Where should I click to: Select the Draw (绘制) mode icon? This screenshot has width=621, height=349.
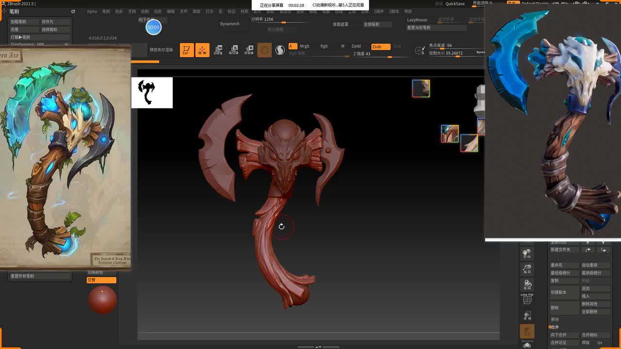[x=202, y=50]
